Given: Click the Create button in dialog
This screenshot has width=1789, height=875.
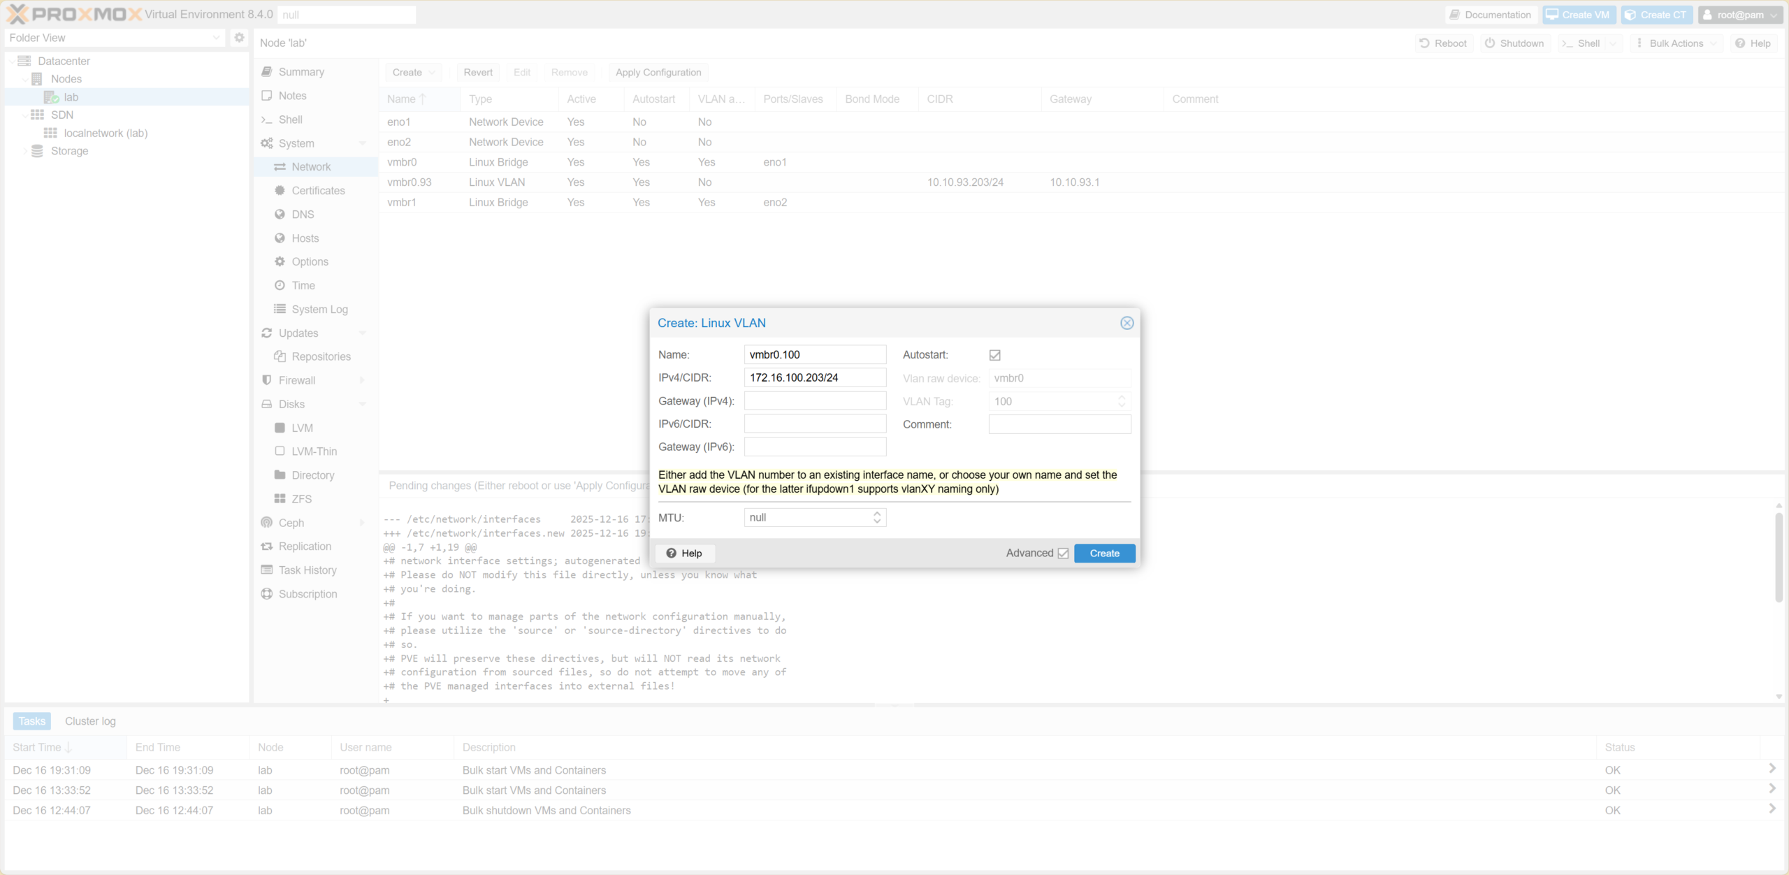Looking at the screenshot, I should 1104,553.
